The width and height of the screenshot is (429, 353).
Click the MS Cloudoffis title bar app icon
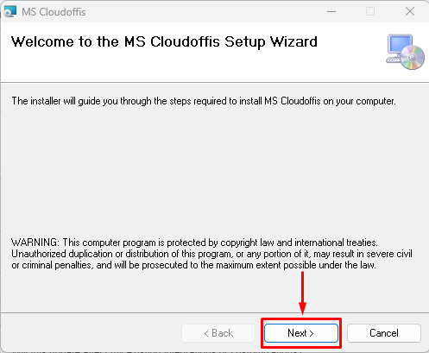(x=10, y=12)
